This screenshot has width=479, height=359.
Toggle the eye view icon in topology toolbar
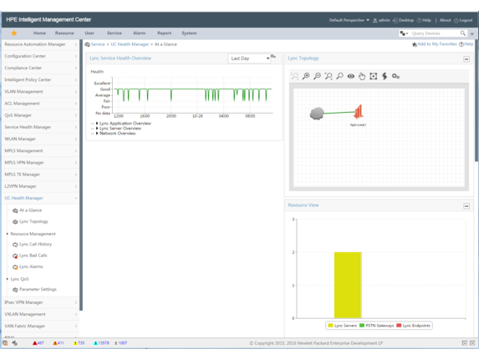click(351, 76)
